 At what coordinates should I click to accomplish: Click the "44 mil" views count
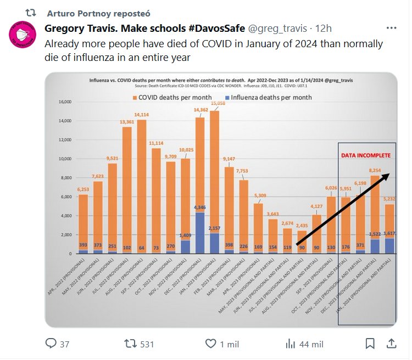pyautogui.click(x=311, y=344)
